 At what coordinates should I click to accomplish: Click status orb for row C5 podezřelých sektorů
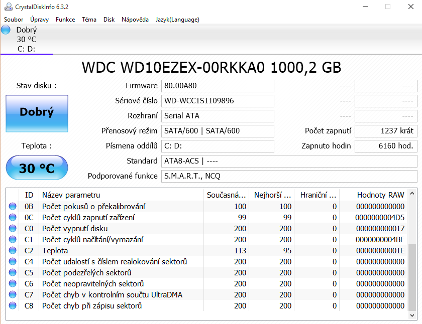click(13, 272)
